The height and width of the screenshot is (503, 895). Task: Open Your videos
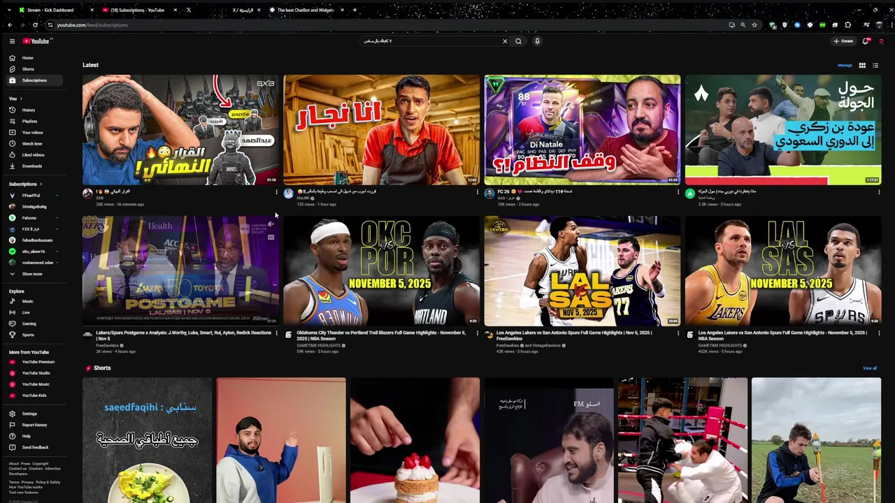click(x=35, y=132)
